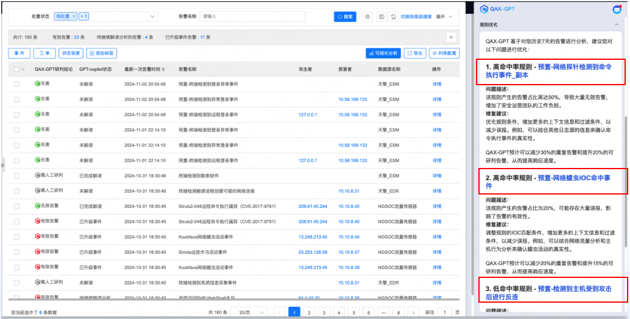Click the reset icon before 切换到高级搜索
The height and width of the screenshot is (319, 630).
pos(394,17)
